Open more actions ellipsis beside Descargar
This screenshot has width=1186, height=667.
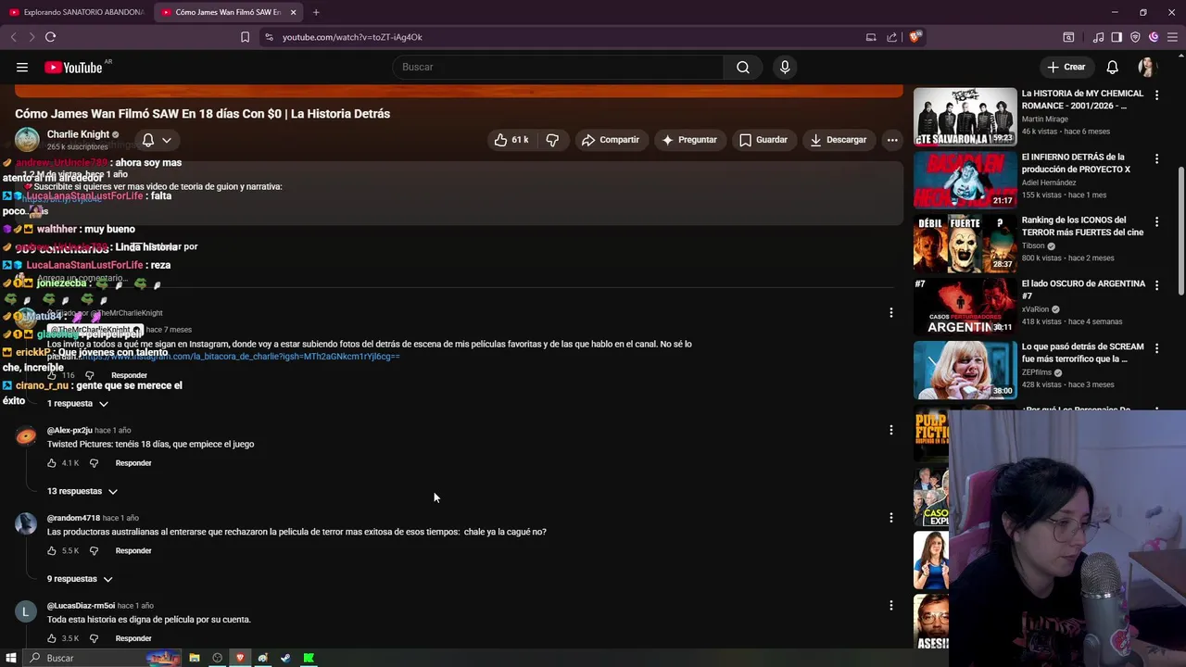pos(892,140)
